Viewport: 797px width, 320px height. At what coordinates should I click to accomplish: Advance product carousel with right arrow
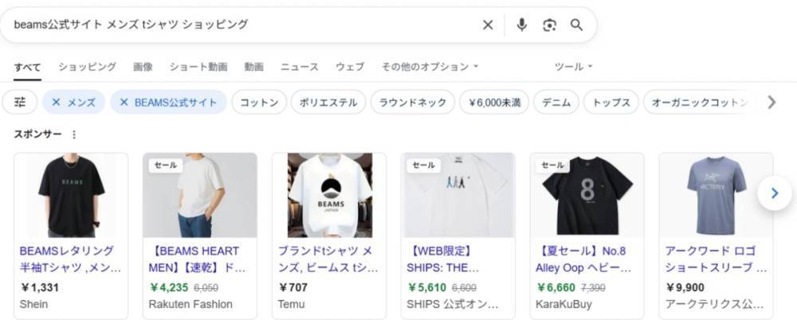pyautogui.click(x=774, y=193)
